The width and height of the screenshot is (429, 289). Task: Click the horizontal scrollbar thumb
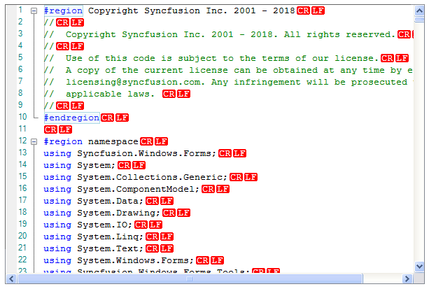(x=190, y=279)
